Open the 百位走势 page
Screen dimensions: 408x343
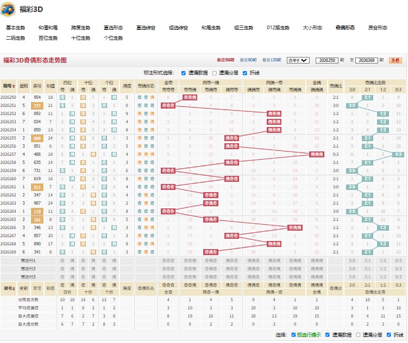(x=48, y=38)
